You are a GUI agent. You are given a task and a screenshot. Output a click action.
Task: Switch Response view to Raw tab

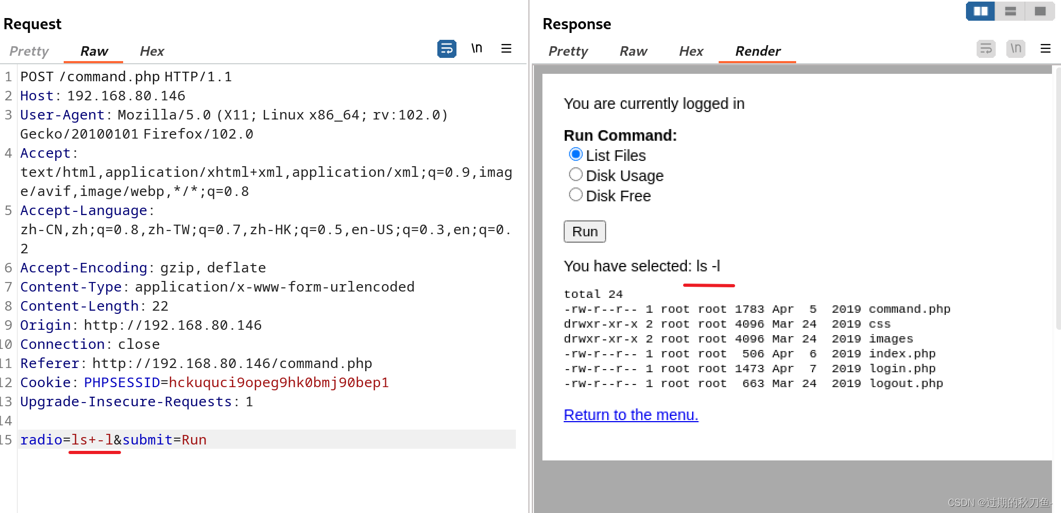point(633,51)
